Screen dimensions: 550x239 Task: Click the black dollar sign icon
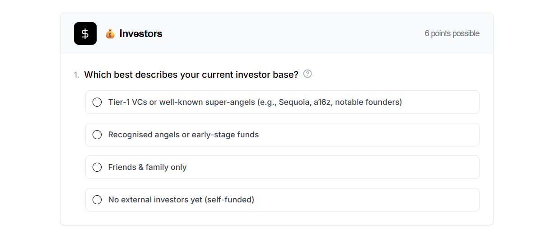pyautogui.click(x=85, y=33)
